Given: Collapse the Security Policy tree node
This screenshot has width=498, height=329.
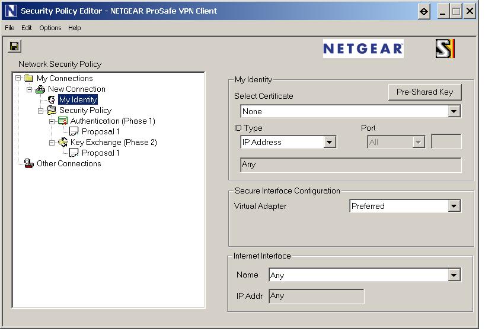Looking at the screenshot, I should (x=40, y=111).
